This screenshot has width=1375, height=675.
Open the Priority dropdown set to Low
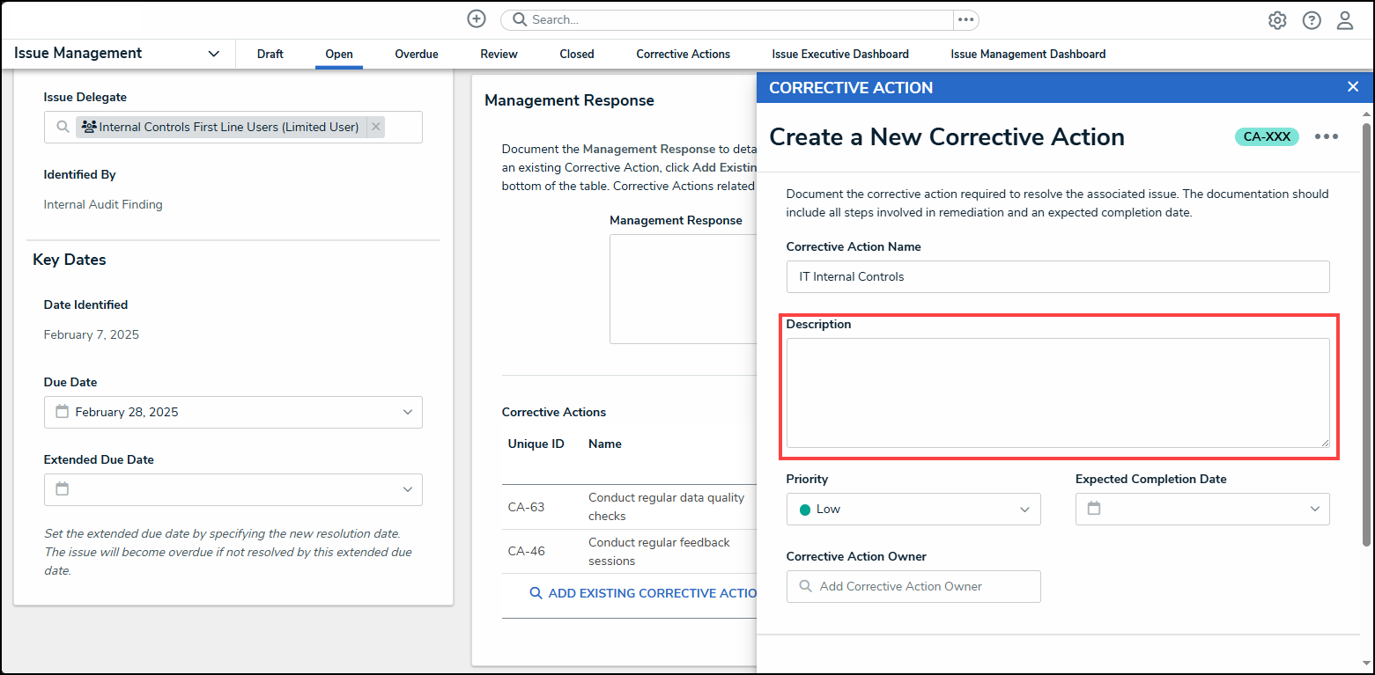coord(1024,510)
